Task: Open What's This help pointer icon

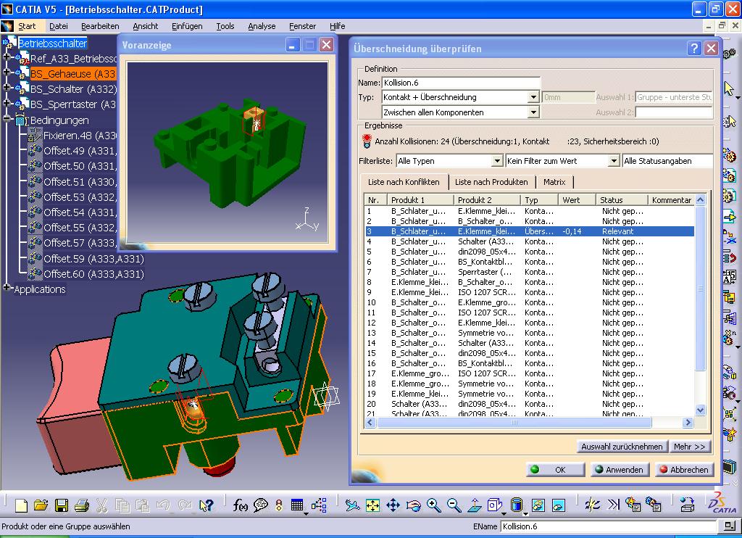Action: [207, 505]
